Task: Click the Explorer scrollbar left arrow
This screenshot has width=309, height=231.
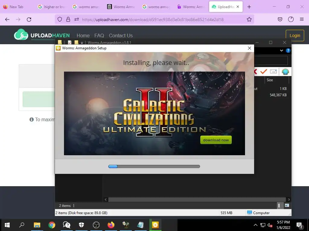Action: (x=106, y=200)
